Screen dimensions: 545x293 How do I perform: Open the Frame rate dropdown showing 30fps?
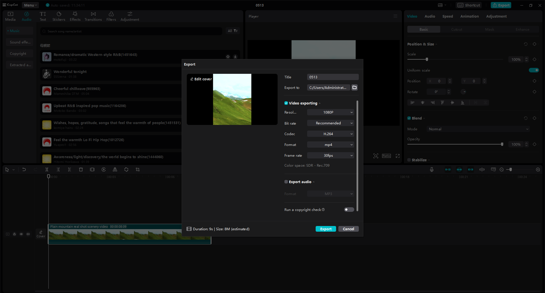330,155
